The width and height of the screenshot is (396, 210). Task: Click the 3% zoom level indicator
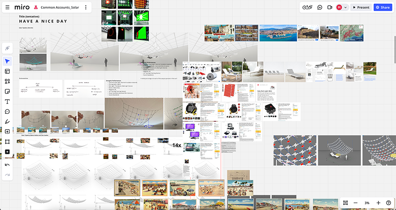(x=367, y=203)
